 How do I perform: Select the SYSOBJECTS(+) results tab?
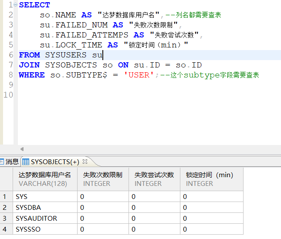click(x=54, y=162)
